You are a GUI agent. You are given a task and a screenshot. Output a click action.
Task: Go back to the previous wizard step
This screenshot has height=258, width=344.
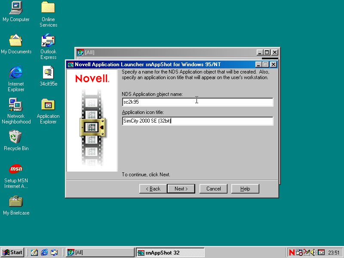(153, 189)
